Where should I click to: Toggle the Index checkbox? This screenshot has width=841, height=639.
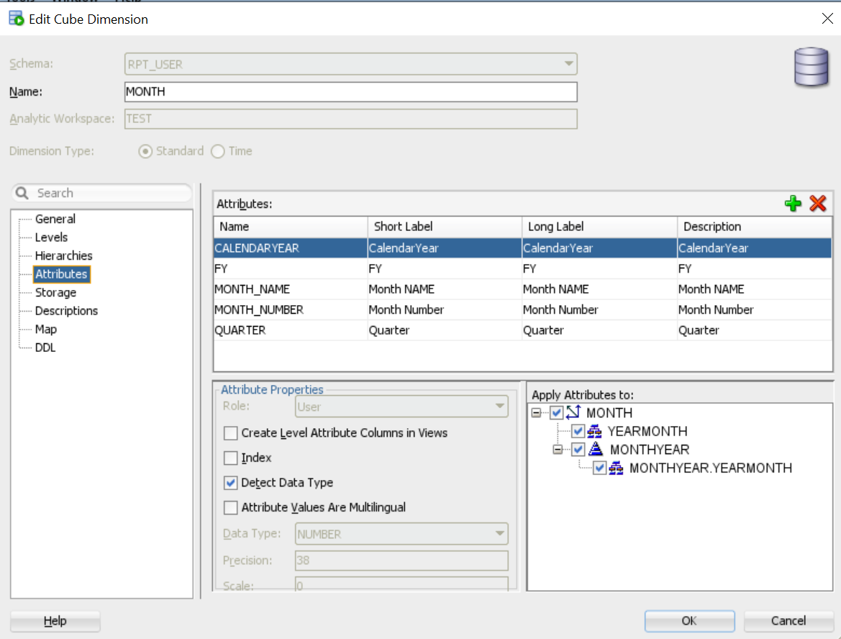click(231, 458)
